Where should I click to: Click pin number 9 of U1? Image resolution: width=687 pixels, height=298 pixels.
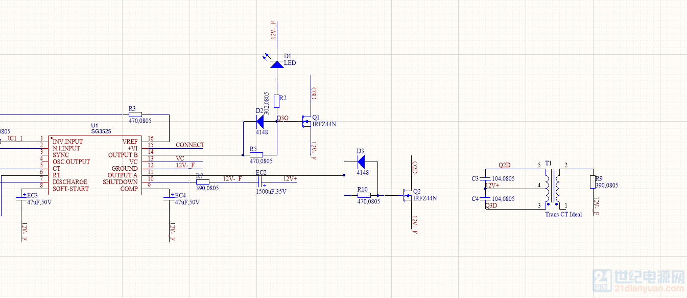[149, 185]
